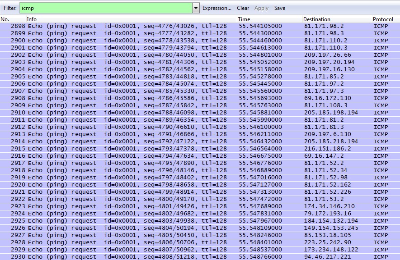Select packet number 2901
Viewport: 400px width, 260px height.
(200, 48)
